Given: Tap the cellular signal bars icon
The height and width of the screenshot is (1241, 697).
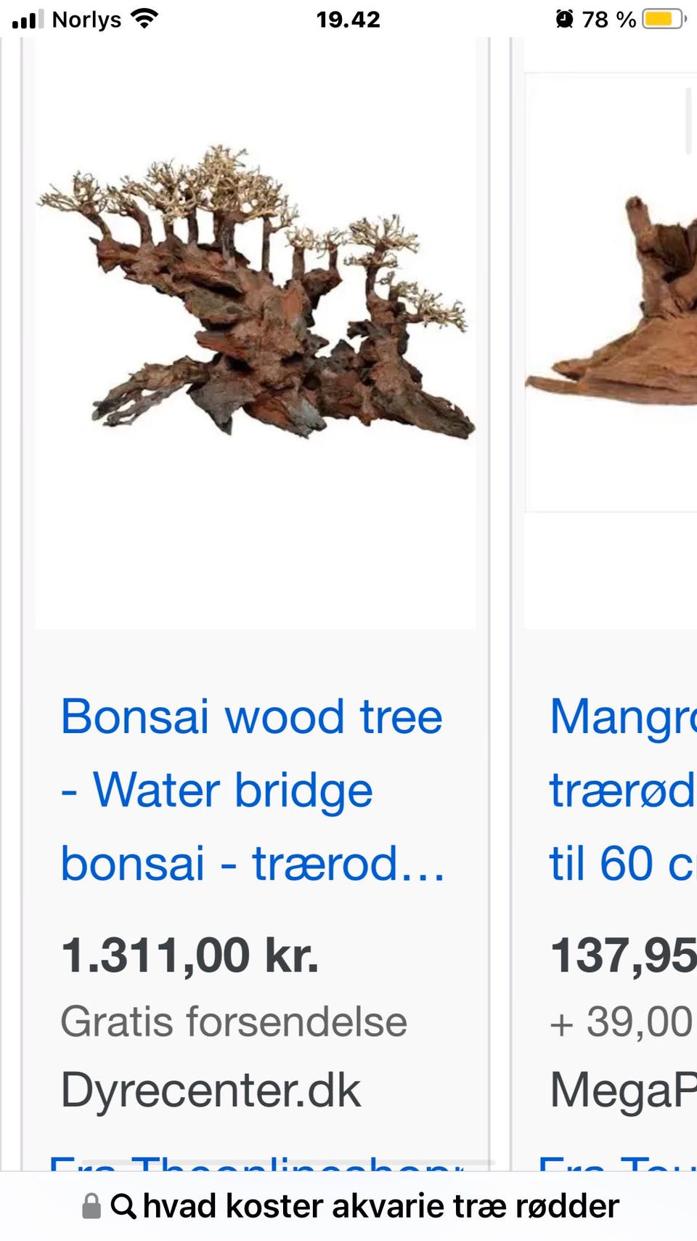Looking at the screenshot, I should click(x=28, y=19).
